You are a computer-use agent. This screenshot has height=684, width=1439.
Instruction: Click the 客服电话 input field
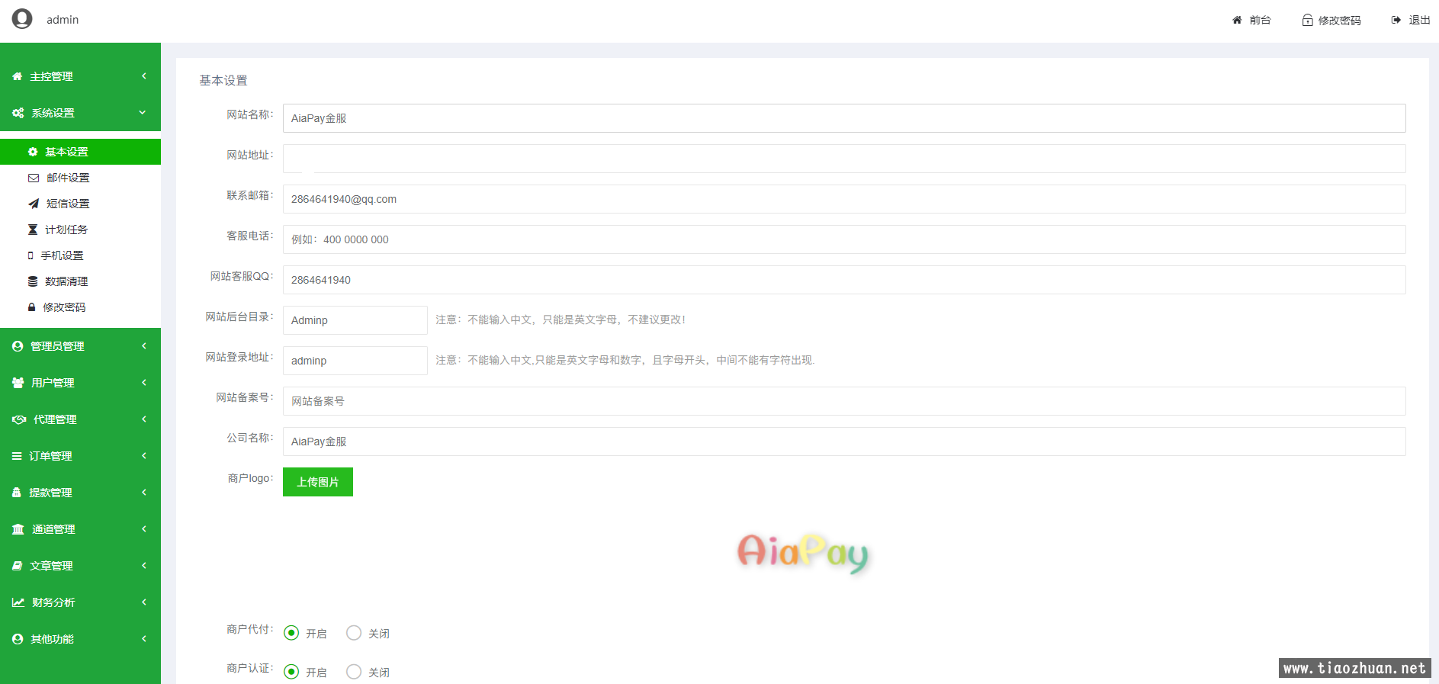coord(844,239)
